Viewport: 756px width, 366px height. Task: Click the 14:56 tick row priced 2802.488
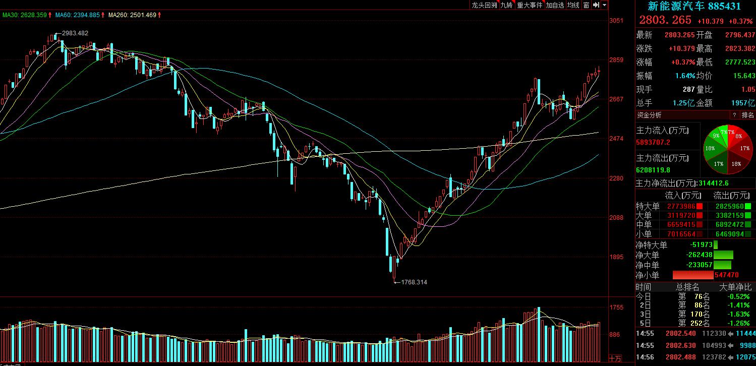(695, 357)
